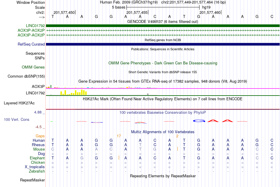Click the chr2:201,577,449-201,577,464 position text

tap(193, 2)
